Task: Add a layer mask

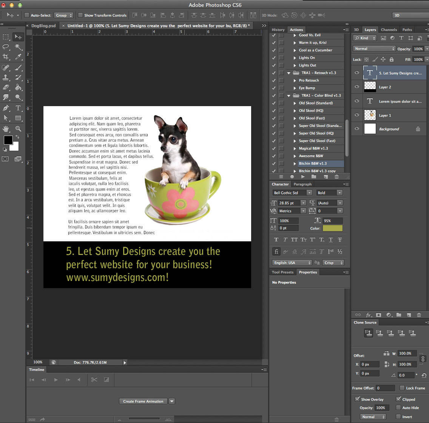Action: click(379, 315)
